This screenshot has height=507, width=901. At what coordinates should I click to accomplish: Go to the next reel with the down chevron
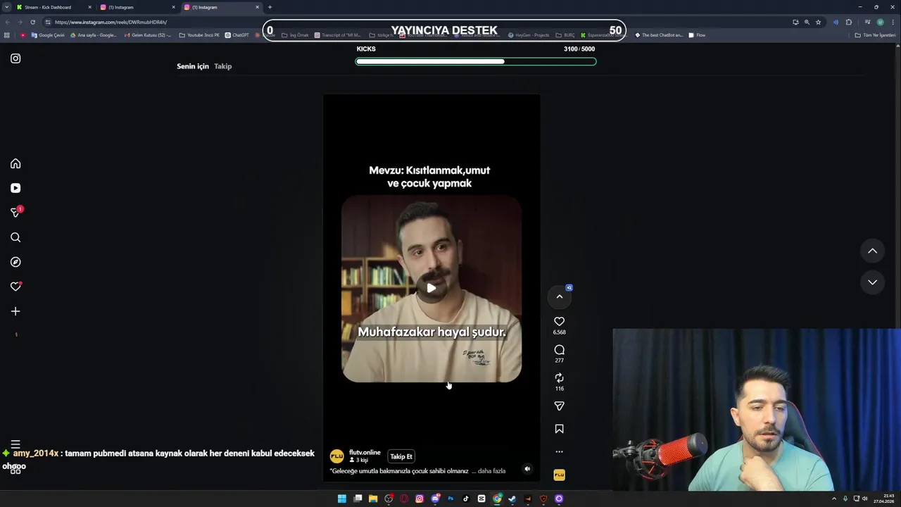[x=872, y=282]
